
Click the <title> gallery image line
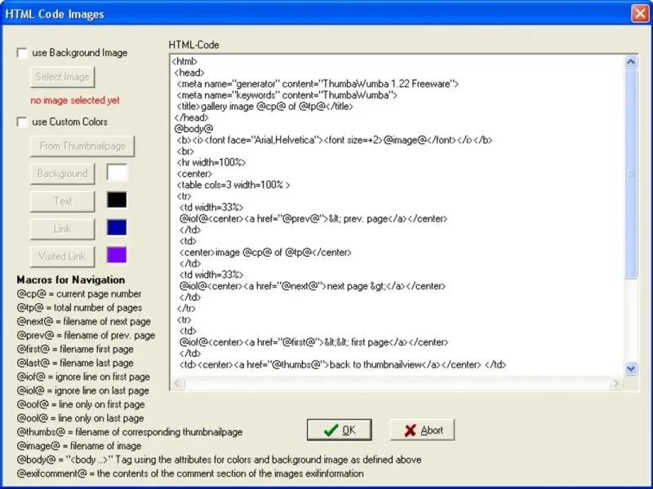pos(264,107)
